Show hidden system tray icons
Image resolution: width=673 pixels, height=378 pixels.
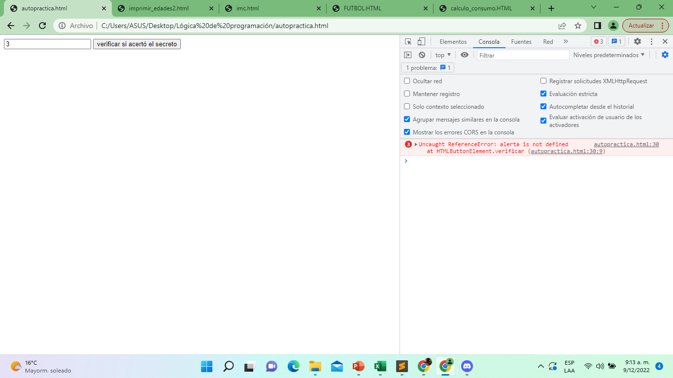coord(540,366)
